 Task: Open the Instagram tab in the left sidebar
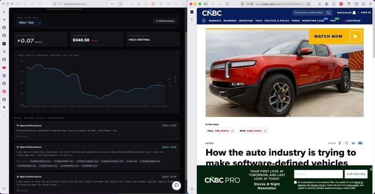tap(4, 91)
